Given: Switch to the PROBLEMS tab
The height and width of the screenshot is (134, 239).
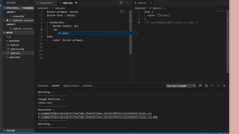Looking at the screenshot, I should pos(43,86).
